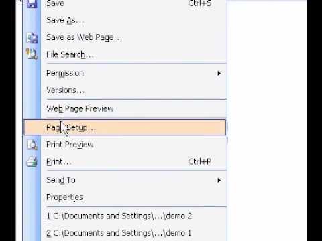Click the printer icon beside Print
This screenshot has height=241, width=322.
32,161
